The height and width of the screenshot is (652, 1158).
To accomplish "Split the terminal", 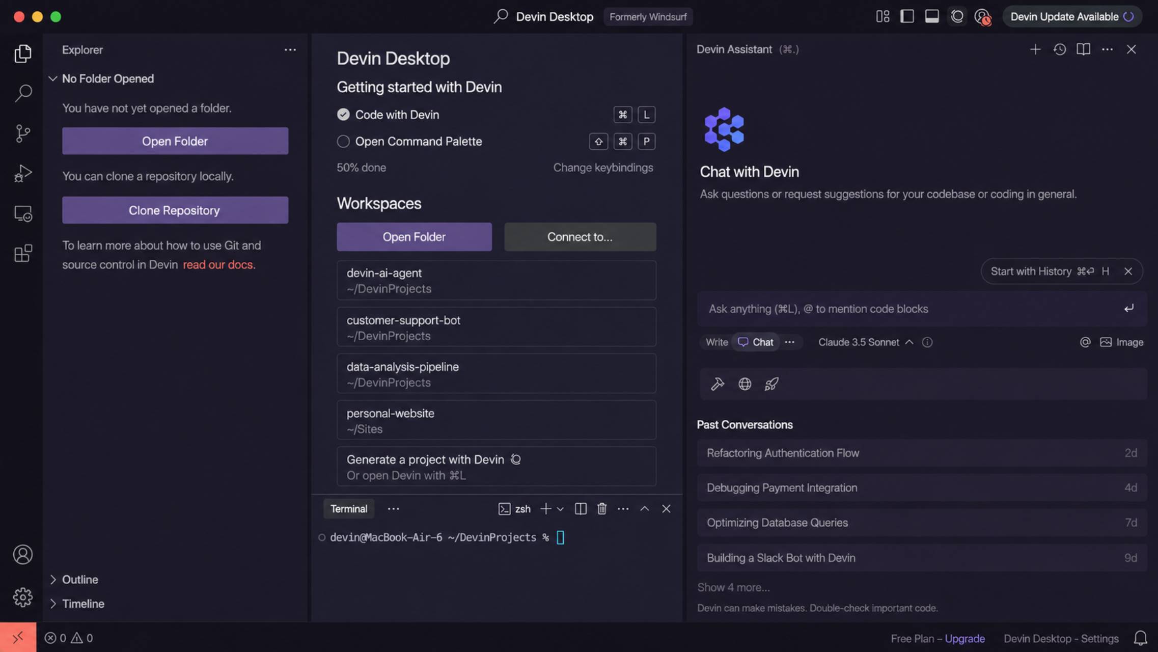I will point(581,509).
